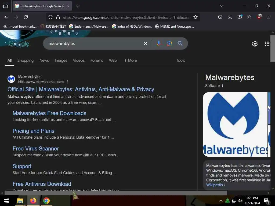Switch to News results tab

pos(44,60)
